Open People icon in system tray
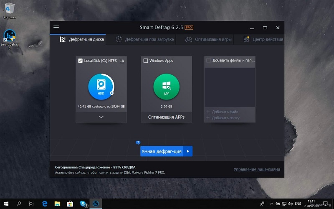Image resolution: width=334 pixels, height=209 pixels. point(262,204)
